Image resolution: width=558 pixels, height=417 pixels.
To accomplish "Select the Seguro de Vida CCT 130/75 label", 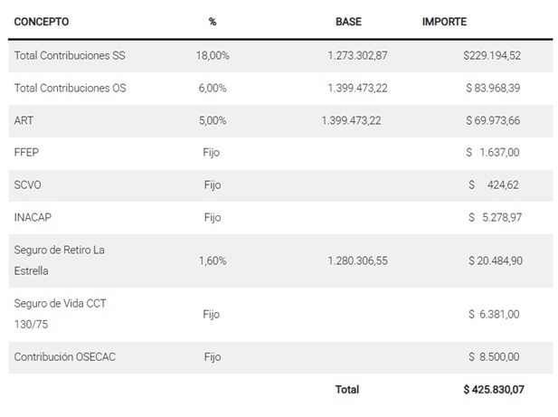I will [x=60, y=314].
